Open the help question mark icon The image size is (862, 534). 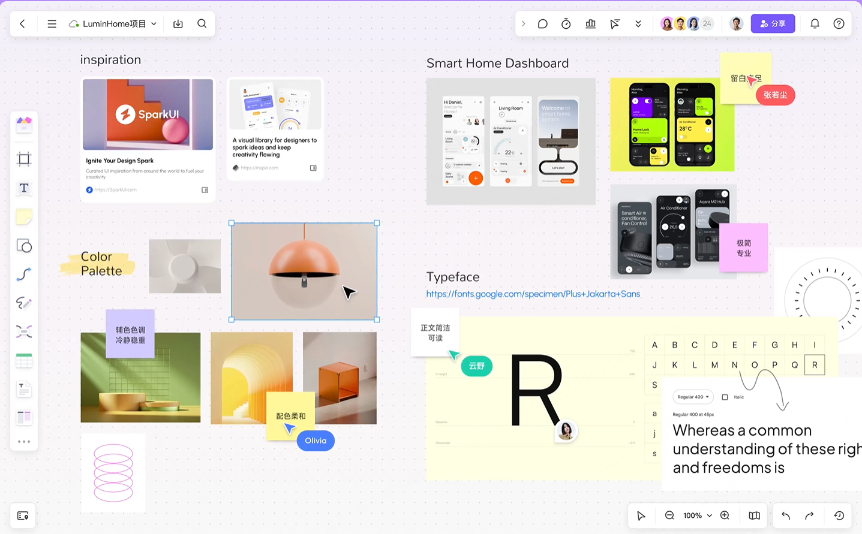pyautogui.click(x=839, y=24)
